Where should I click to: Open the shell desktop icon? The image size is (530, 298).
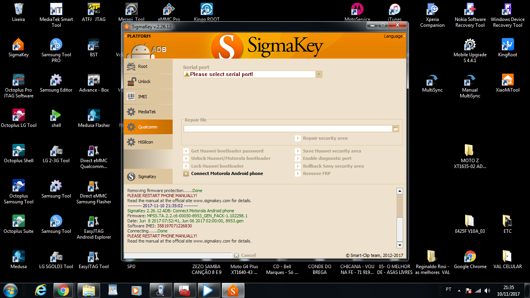point(56,119)
